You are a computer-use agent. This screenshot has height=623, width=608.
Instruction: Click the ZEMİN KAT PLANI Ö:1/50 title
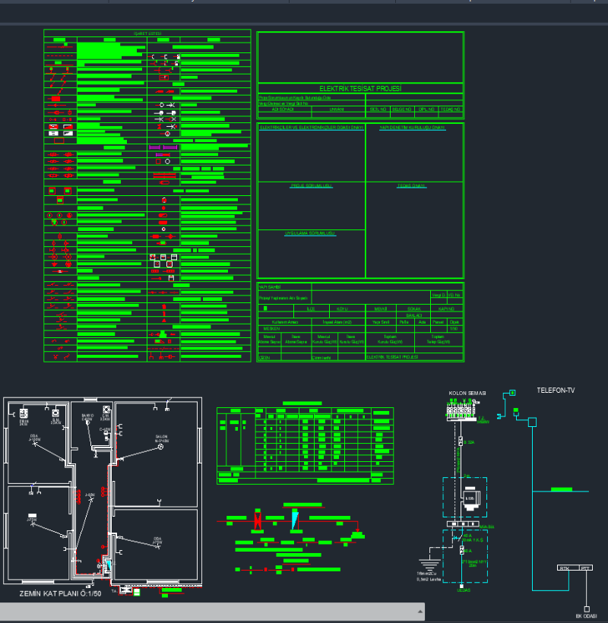click(61, 593)
